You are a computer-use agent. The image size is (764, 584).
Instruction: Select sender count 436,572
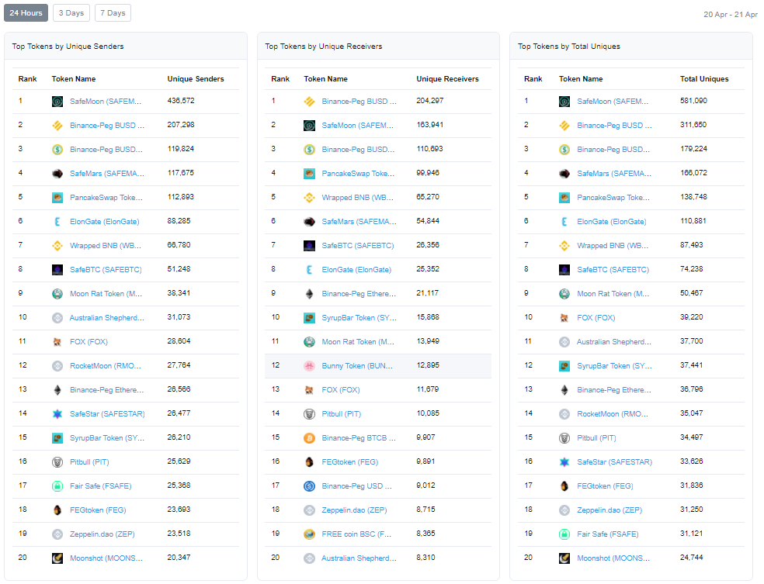181,101
